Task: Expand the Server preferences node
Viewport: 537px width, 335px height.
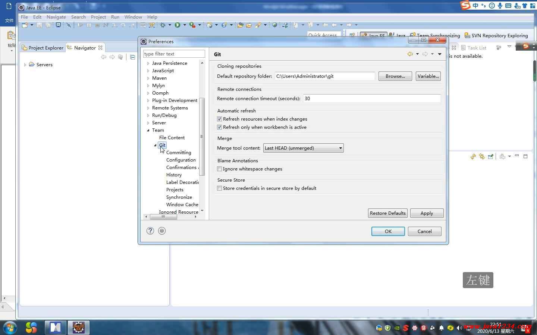Action: coord(148,123)
